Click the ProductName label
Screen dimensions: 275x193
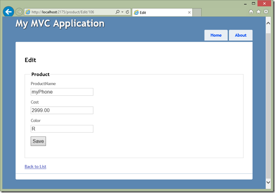tap(43, 84)
